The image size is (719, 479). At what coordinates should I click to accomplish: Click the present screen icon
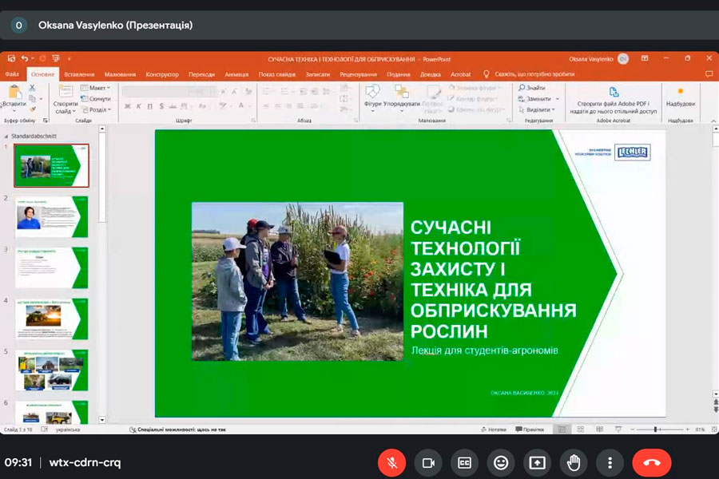538,462
